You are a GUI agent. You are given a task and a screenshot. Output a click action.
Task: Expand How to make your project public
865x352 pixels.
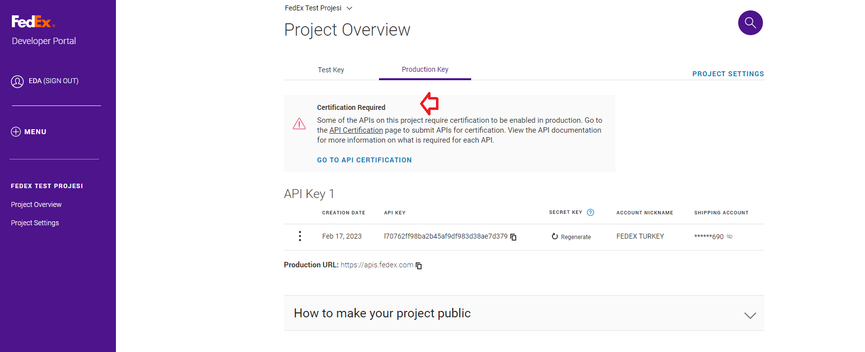[750, 315]
